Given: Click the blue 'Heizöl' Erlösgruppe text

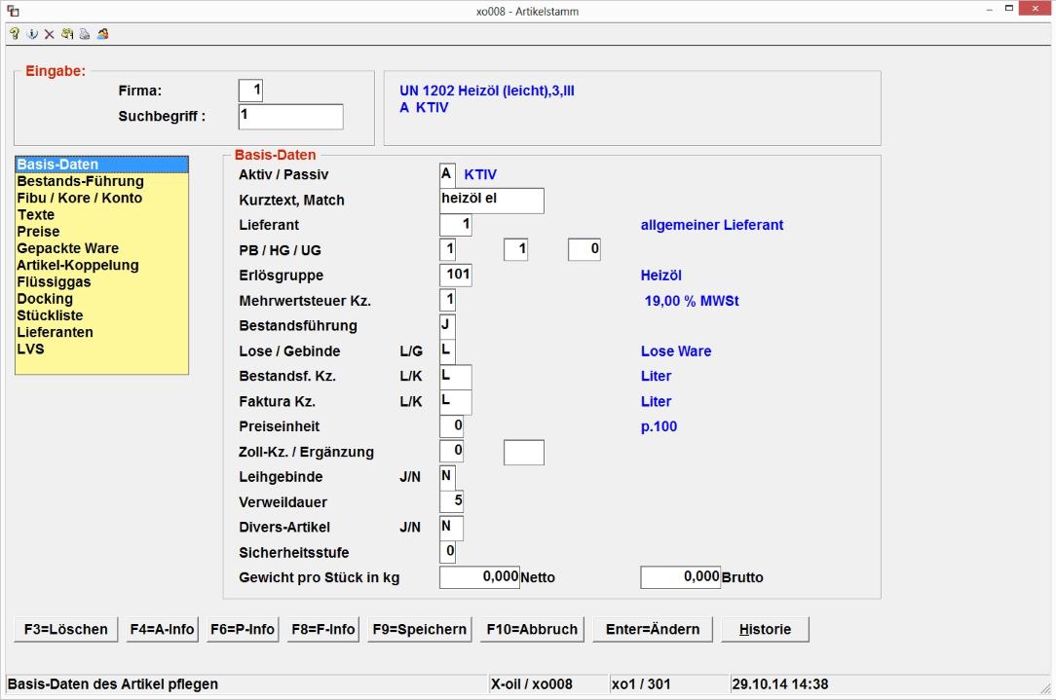Looking at the screenshot, I should click(x=660, y=276).
